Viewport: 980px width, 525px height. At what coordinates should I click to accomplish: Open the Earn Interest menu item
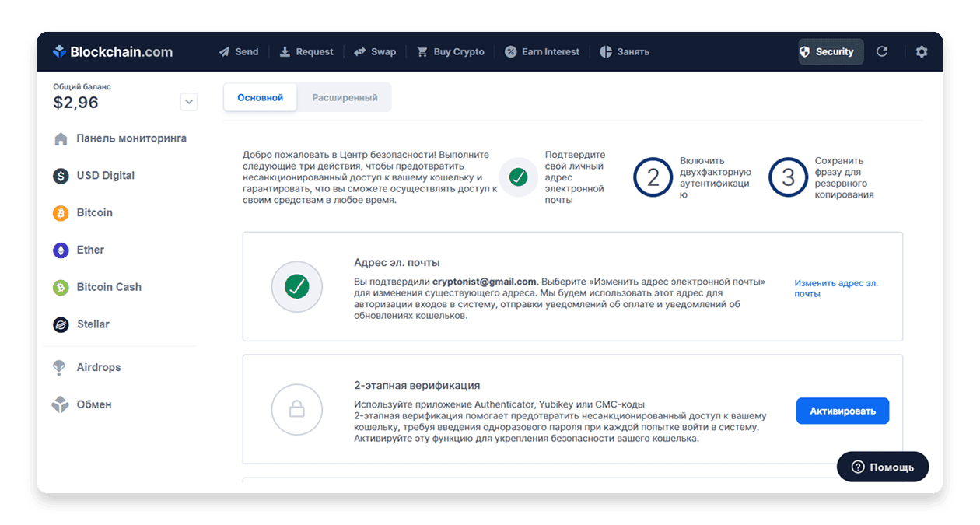(542, 52)
